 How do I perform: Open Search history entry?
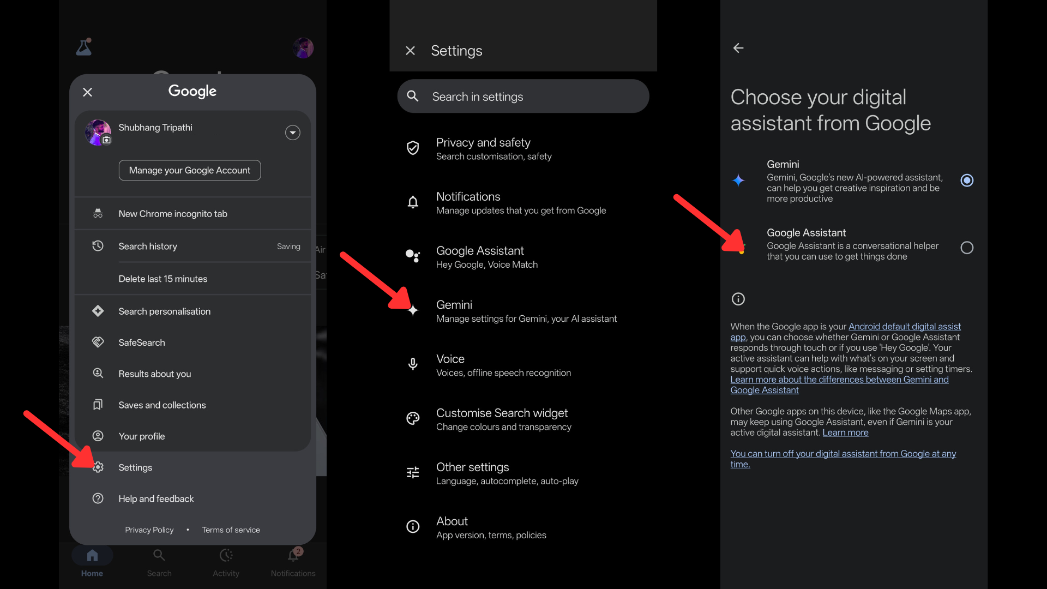pyautogui.click(x=192, y=247)
